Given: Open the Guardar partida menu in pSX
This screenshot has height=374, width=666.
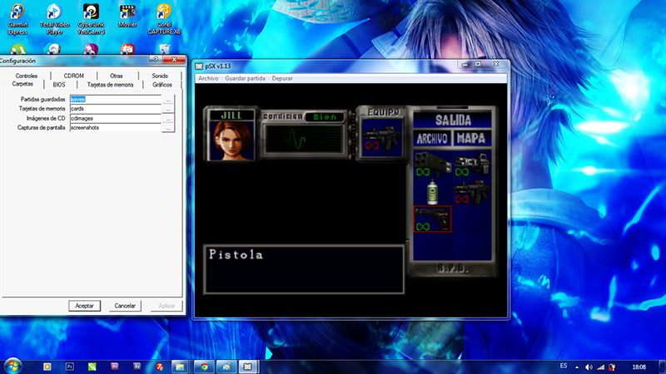Looking at the screenshot, I should tap(245, 78).
